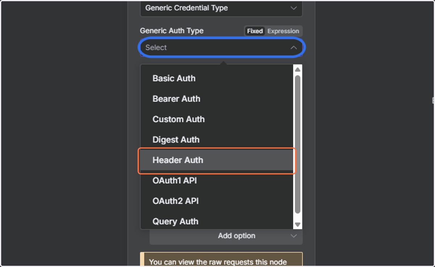Choose the Bearer Auth option

[x=217, y=99]
